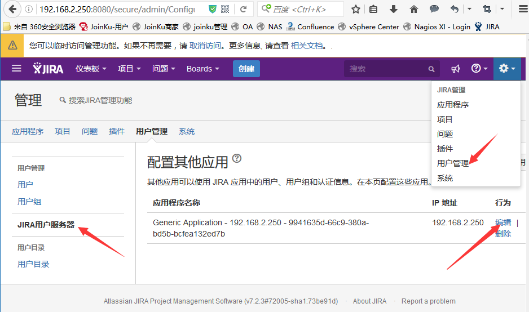Open the NAS bookmark
This screenshot has width=529, height=312.
pos(270,26)
